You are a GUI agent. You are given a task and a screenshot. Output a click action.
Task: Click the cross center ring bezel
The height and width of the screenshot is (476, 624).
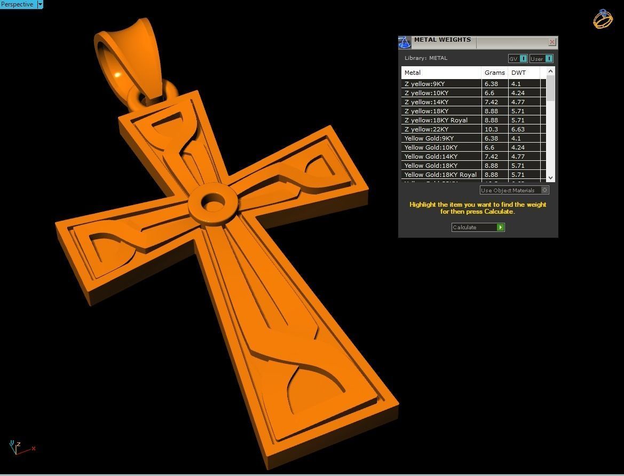pyautogui.click(x=213, y=204)
